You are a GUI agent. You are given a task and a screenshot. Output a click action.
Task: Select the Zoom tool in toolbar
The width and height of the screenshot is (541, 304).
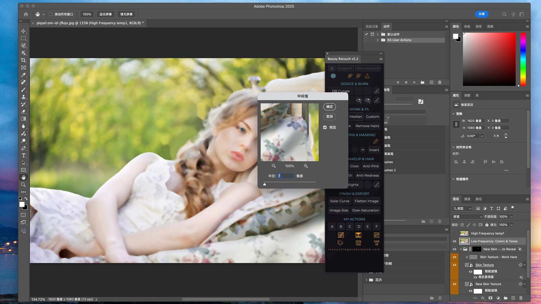(23, 185)
